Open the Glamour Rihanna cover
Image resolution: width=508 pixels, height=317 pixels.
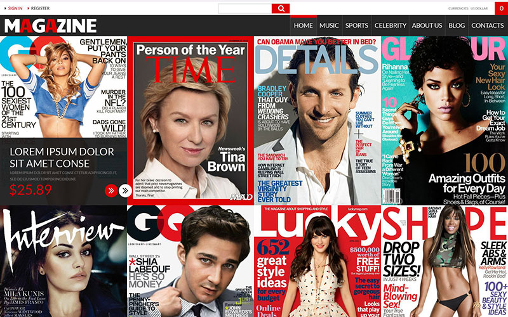click(x=444, y=120)
